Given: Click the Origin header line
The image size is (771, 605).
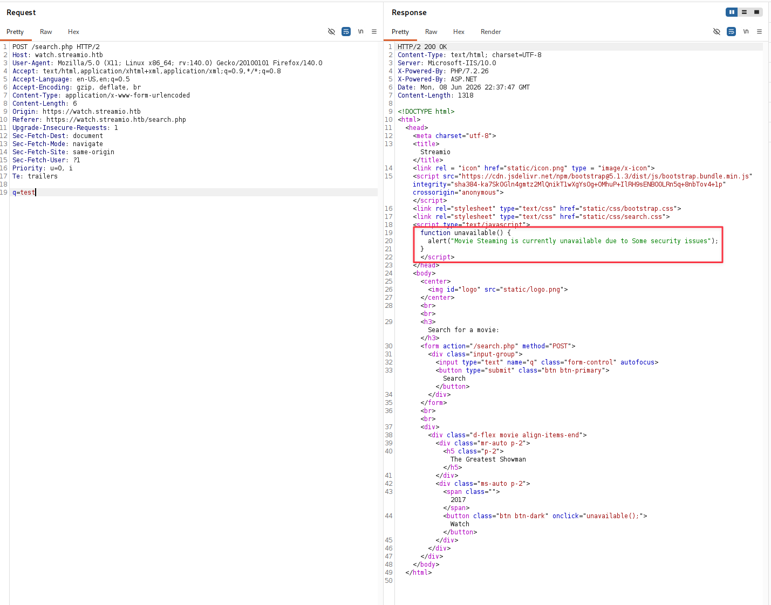Looking at the screenshot, I should click(77, 112).
